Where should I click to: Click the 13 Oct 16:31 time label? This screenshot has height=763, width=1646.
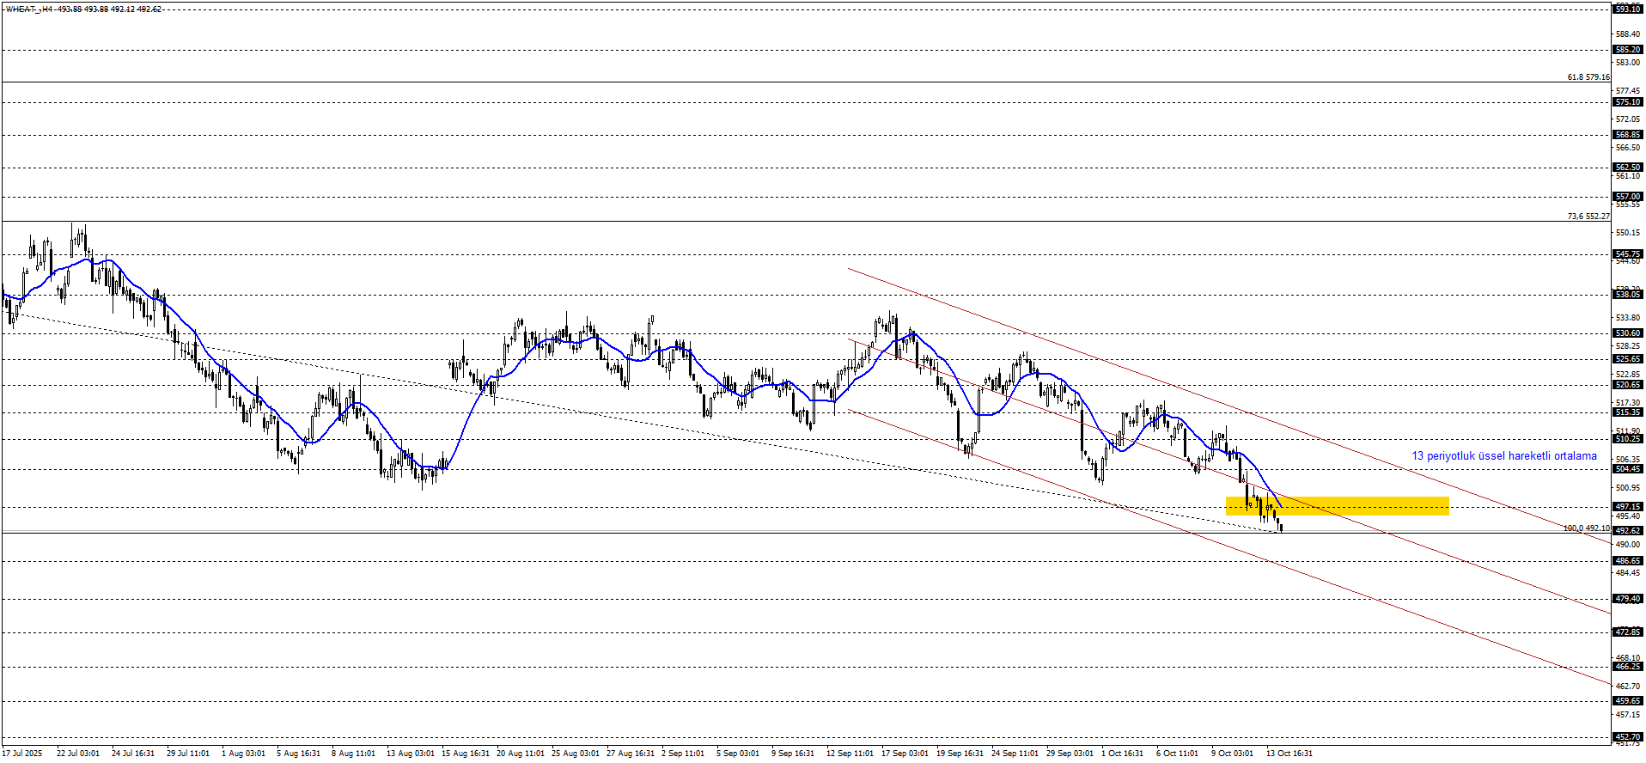pos(1289,754)
